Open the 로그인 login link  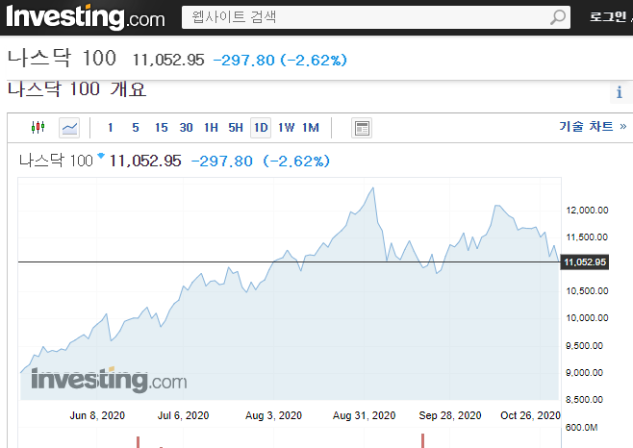[608, 17]
